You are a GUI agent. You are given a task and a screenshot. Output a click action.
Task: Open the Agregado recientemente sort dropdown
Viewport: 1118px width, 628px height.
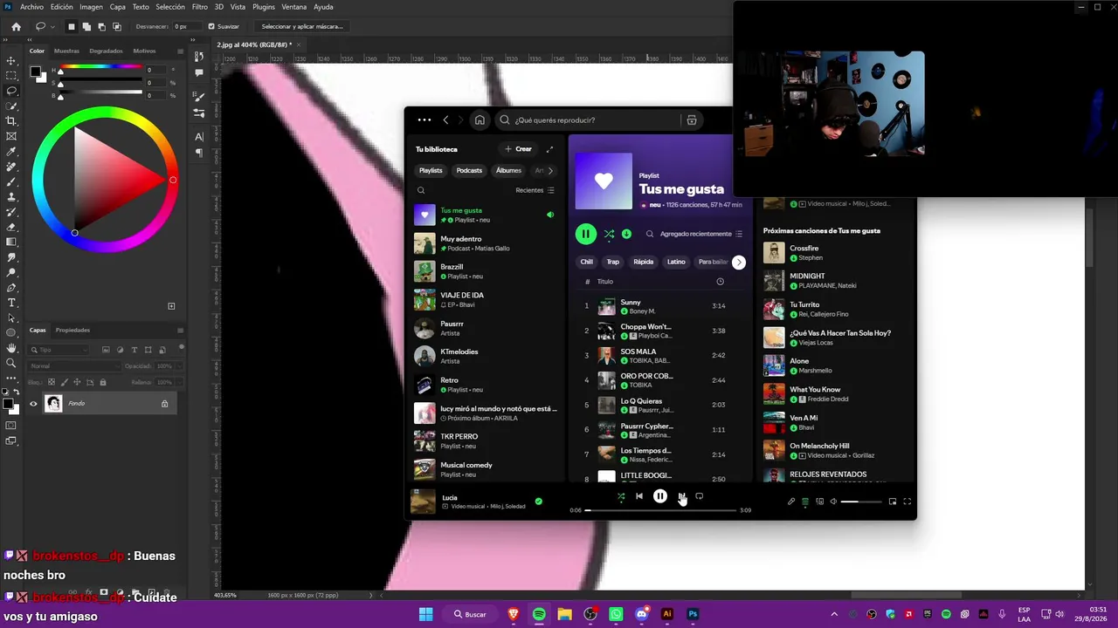[701, 234]
